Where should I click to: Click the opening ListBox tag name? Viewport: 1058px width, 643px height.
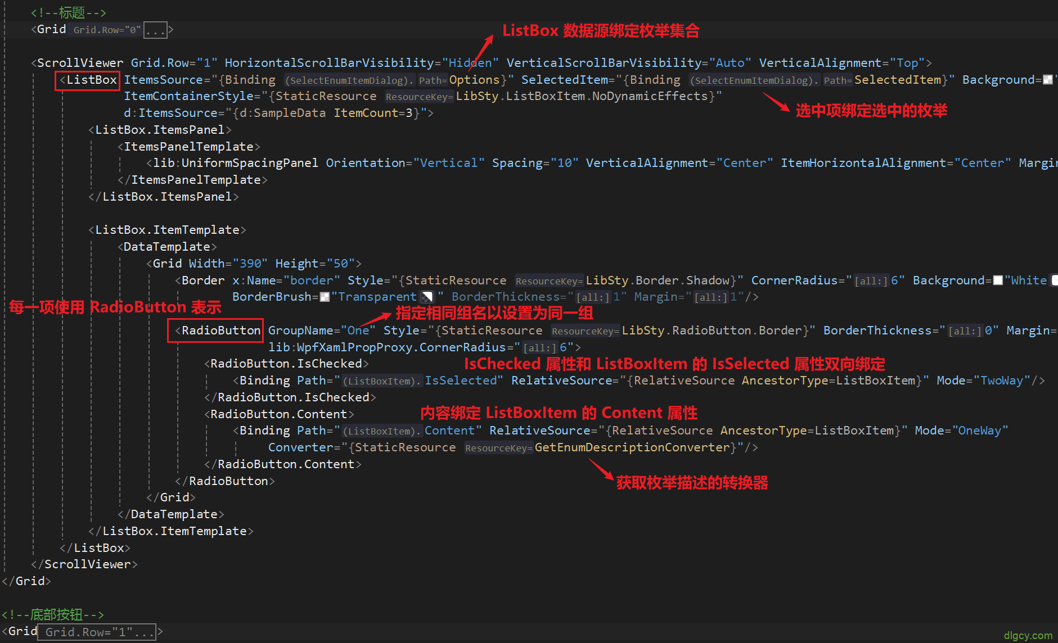(91, 80)
